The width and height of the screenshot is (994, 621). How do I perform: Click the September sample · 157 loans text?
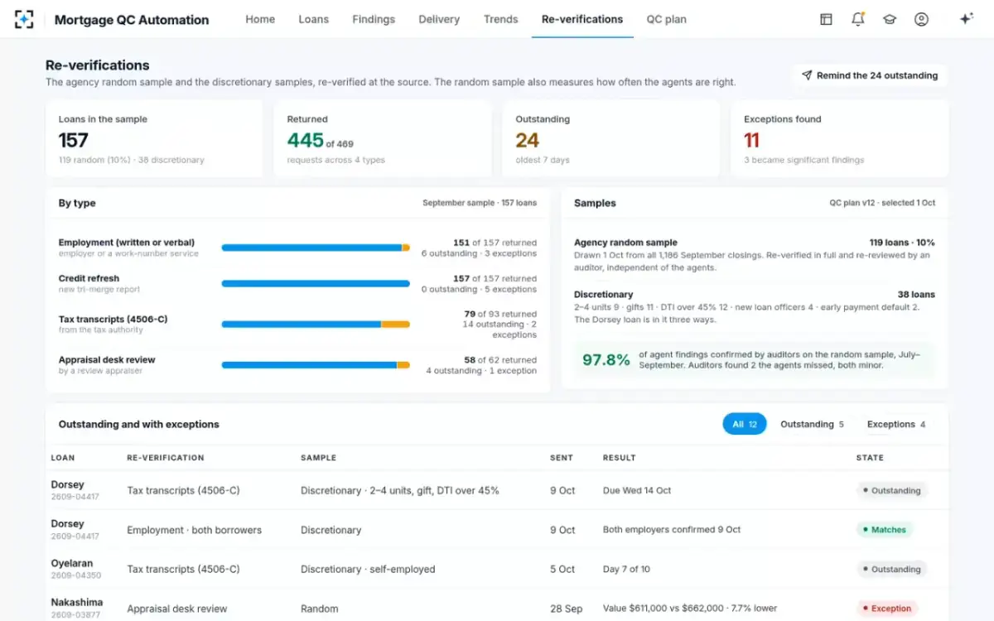coord(480,203)
